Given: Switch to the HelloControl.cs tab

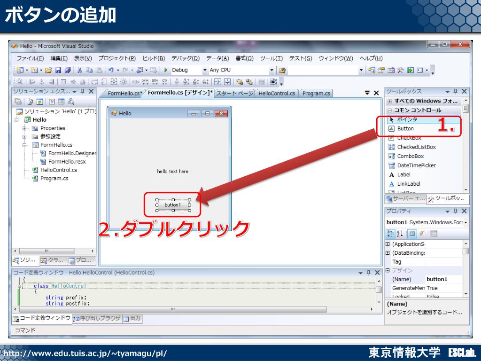Looking at the screenshot, I should tap(276, 94).
